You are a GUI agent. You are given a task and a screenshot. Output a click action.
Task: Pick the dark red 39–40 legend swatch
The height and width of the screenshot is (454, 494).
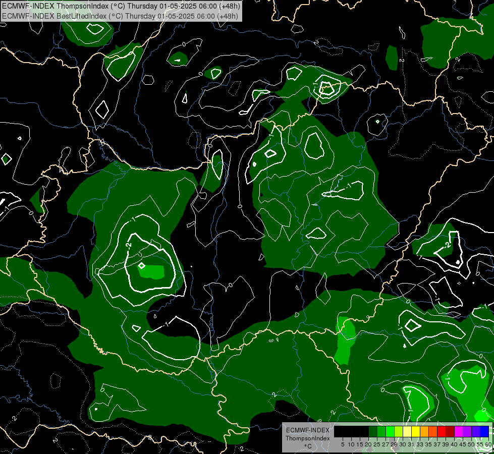coord(450,431)
